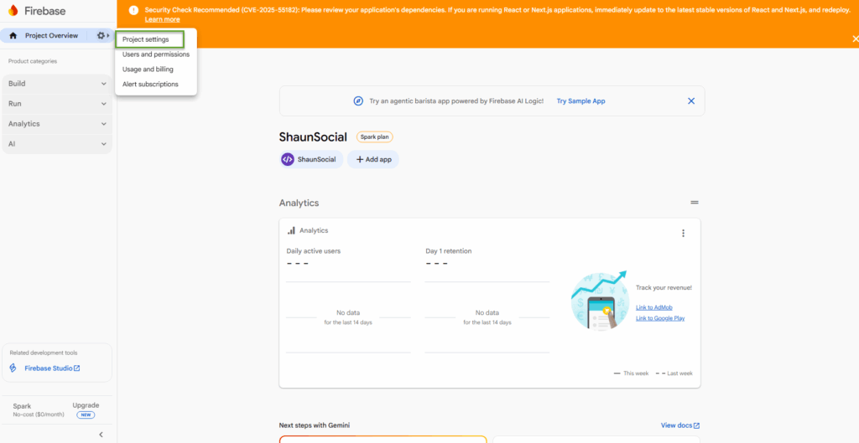Follow the Link to AdMob link
This screenshot has width=859, height=443.
(655, 307)
